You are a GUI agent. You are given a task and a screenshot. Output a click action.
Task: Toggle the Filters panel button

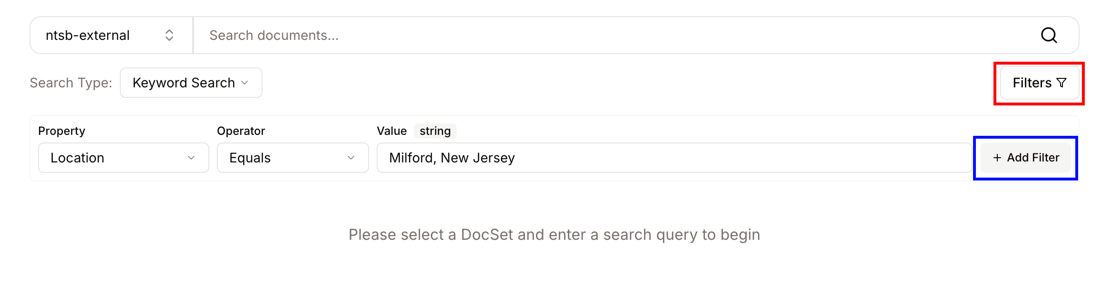click(x=1039, y=83)
